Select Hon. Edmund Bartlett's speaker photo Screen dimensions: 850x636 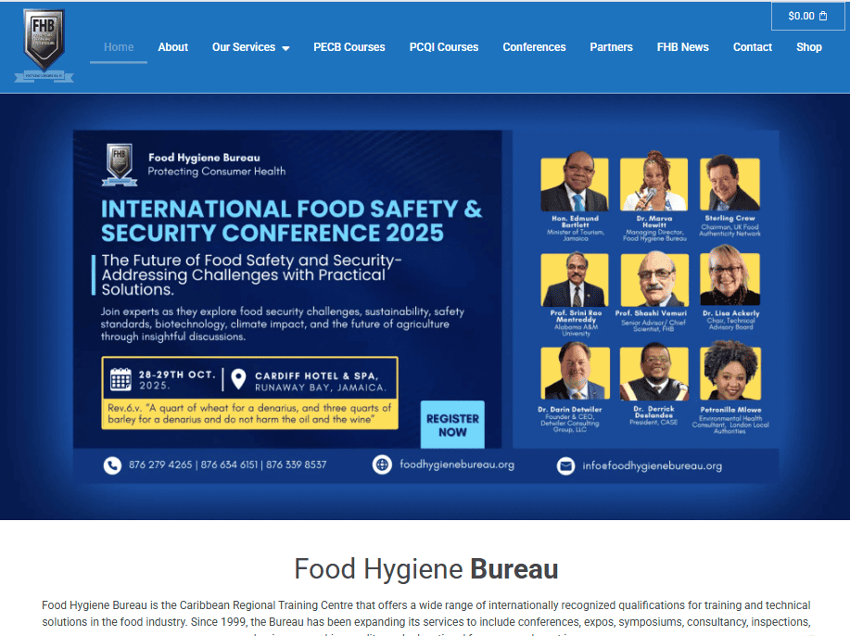[575, 182]
